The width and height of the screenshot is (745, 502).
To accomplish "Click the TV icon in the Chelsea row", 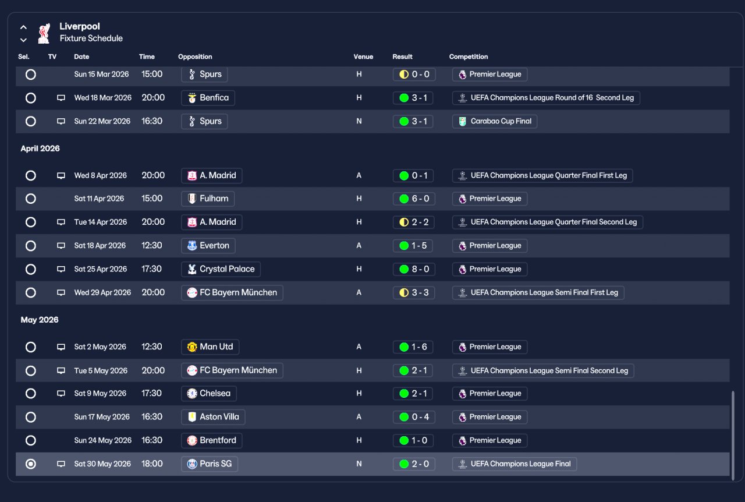I will 61,394.
